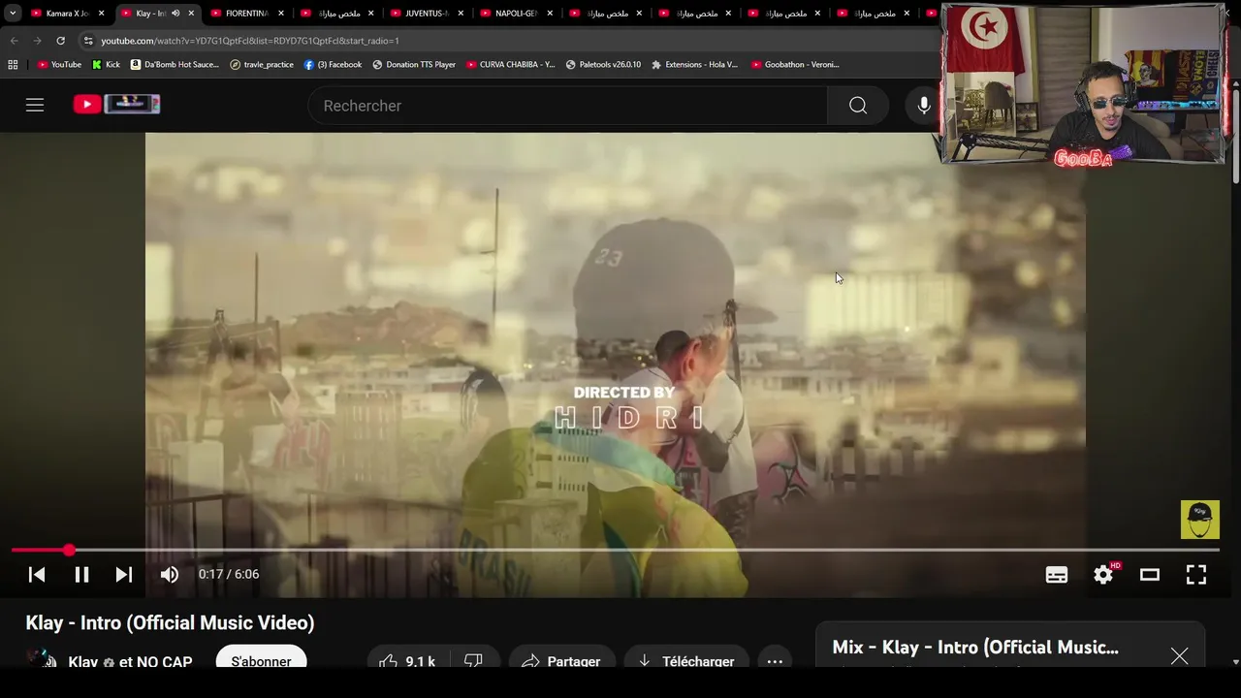The image size is (1241, 698).
Task: Click the search magnifier button
Action: pyautogui.click(x=858, y=106)
